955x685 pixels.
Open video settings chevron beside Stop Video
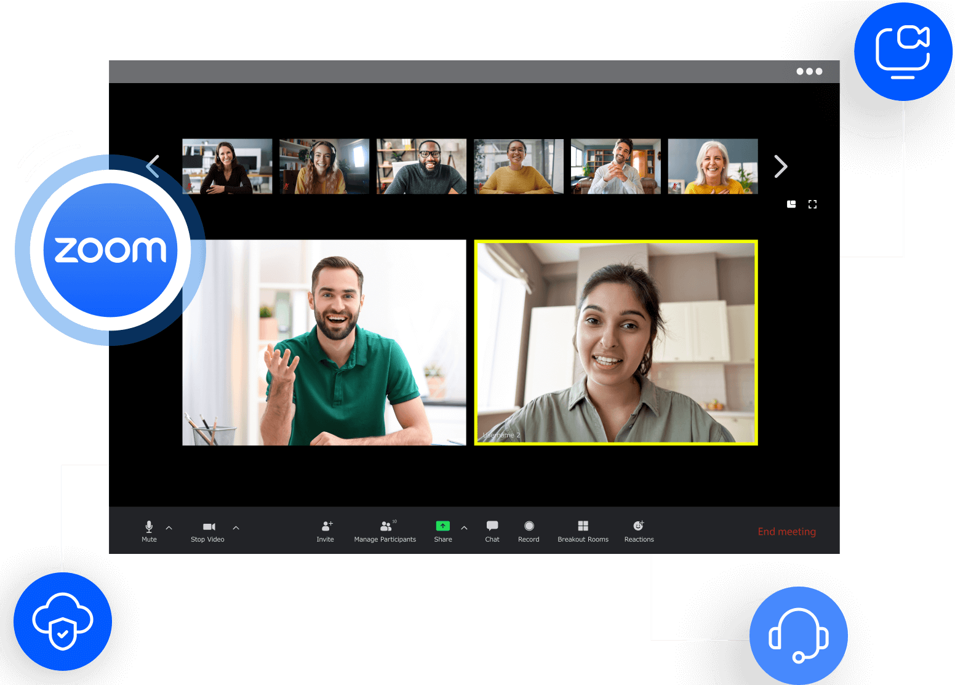236,527
